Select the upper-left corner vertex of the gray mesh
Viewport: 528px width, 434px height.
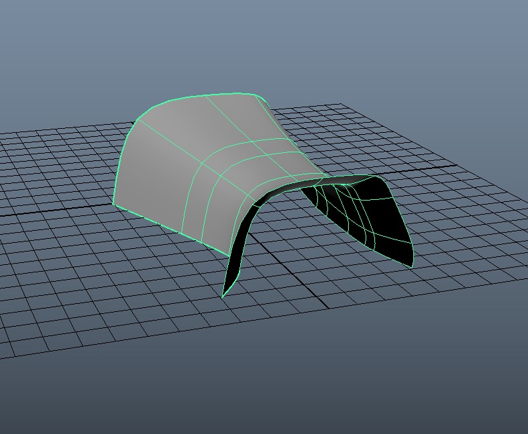(137, 119)
